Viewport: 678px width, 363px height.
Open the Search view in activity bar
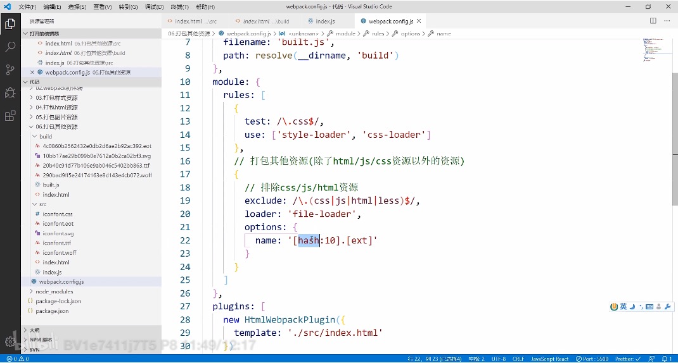(10, 46)
